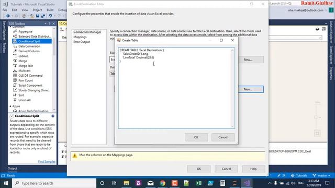Collapse the Conditional Split description pane

12,116
